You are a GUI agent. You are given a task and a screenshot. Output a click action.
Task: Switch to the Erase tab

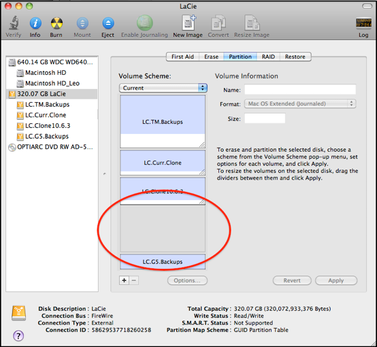click(x=212, y=56)
